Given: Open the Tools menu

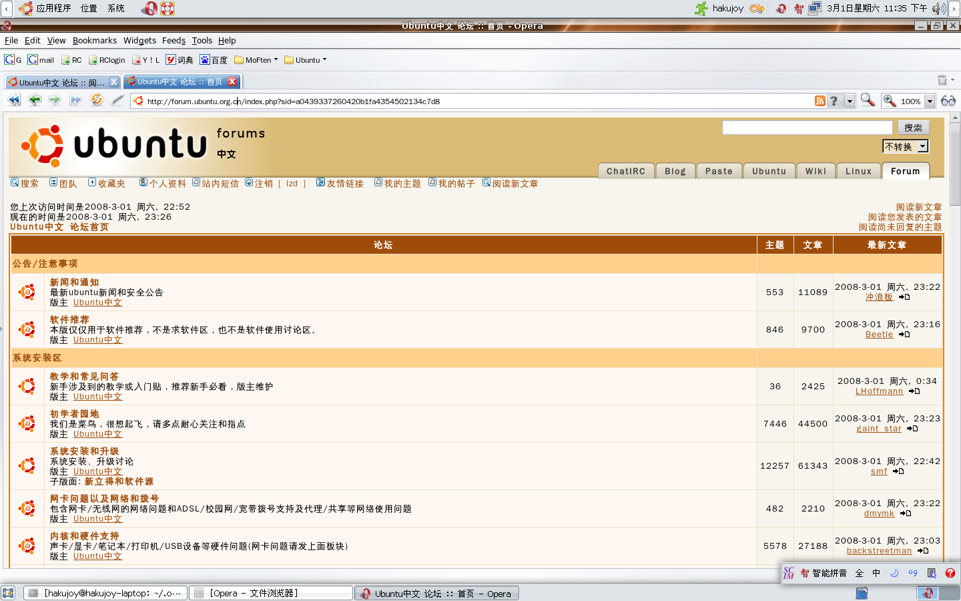Looking at the screenshot, I should click(x=202, y=40).
